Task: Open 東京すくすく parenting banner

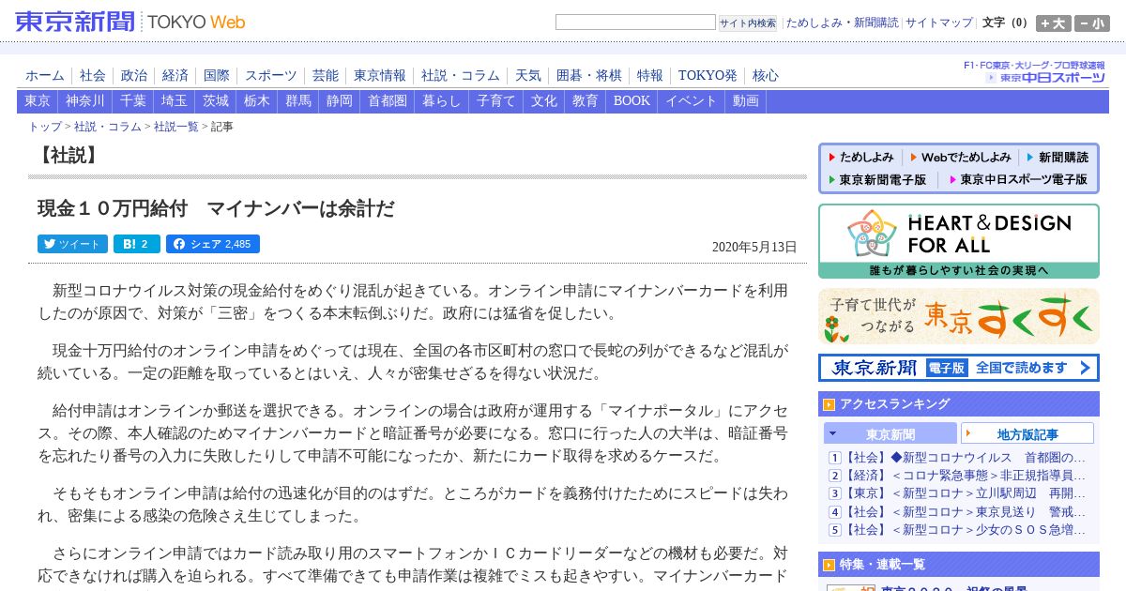Action: (x=958, y=316)
